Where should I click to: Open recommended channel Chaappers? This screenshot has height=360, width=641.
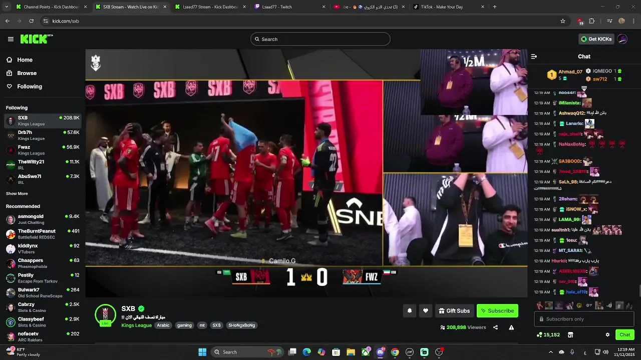tap(43, 263)
